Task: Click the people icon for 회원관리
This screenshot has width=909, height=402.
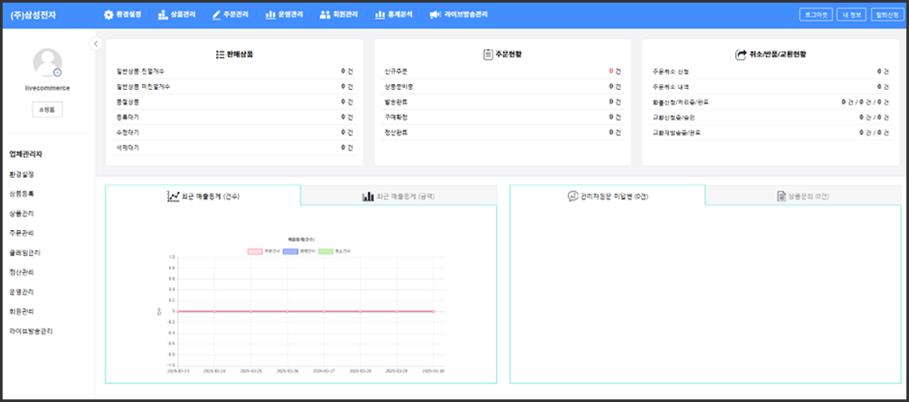Action: pyautogui.click(x=325, y=15)
